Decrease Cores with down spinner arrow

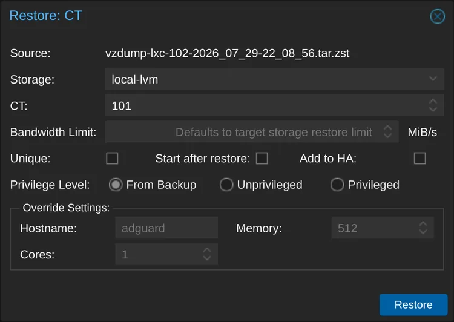(207, 258)
